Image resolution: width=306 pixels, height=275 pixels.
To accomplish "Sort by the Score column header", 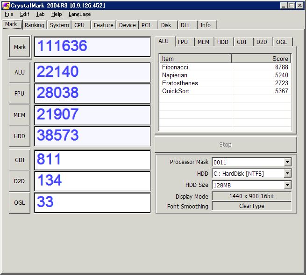I will tap(261, 59).
